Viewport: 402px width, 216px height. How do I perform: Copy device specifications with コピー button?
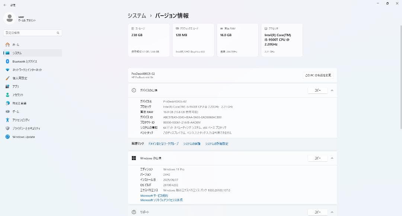(317, 90)
